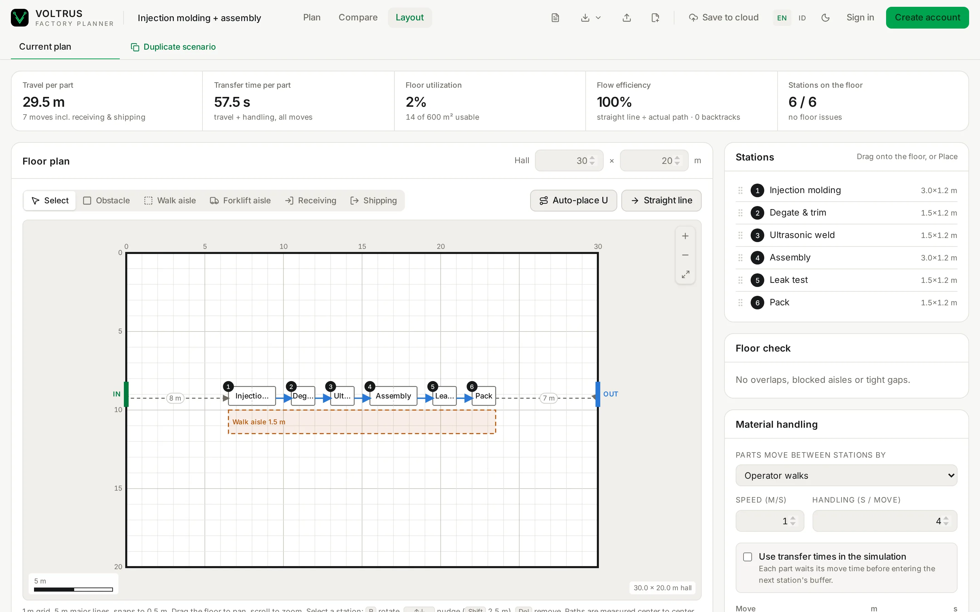Select the Current plan tab
Viewport: 980px width, 612px height.
point(65,47)
